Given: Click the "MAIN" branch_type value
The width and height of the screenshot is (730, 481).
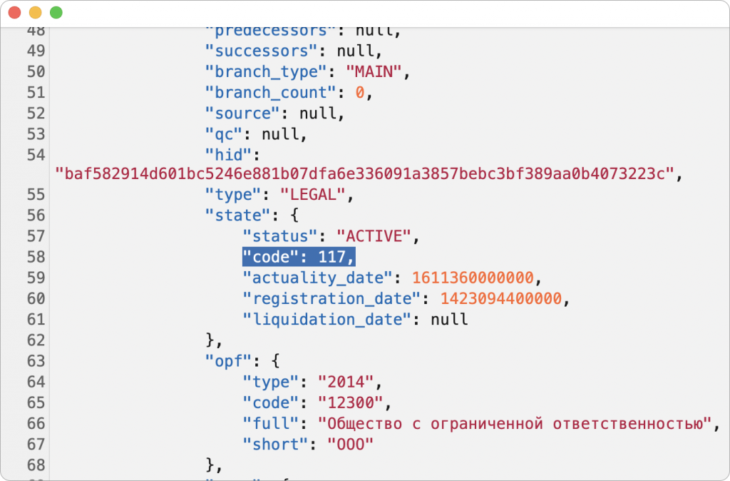Looking at the screenshot, I should 374,71.
